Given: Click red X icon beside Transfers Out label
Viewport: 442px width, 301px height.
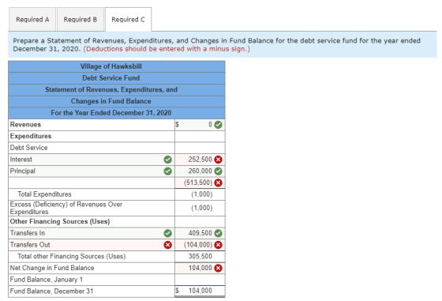Looking at the screenshot, I should click(x=167, y=245).
